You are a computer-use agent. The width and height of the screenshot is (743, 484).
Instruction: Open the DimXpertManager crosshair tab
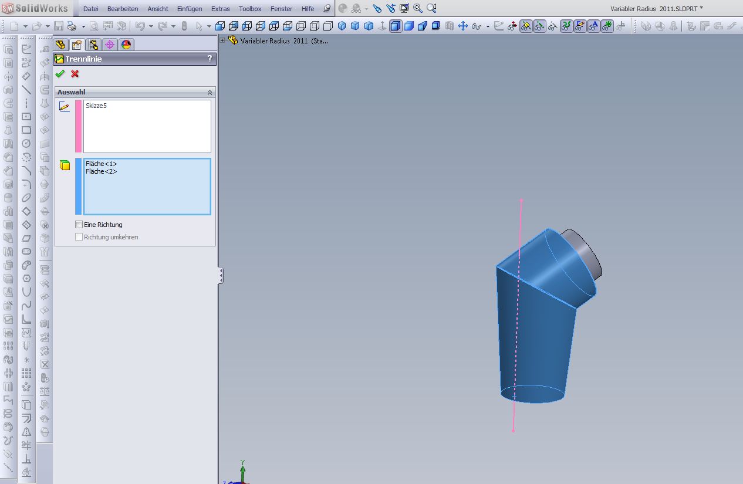click(110, 45)
